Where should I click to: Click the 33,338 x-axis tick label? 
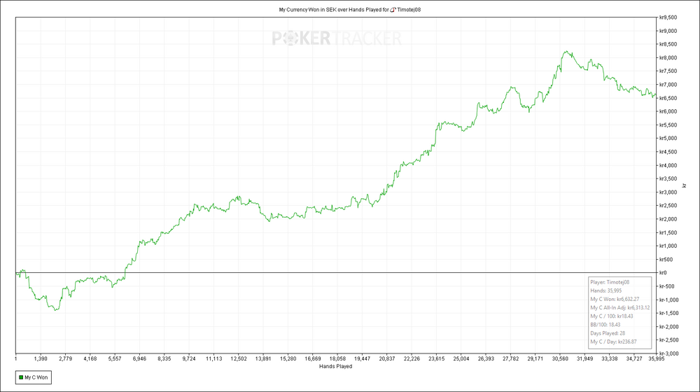(x=610, y=358)
